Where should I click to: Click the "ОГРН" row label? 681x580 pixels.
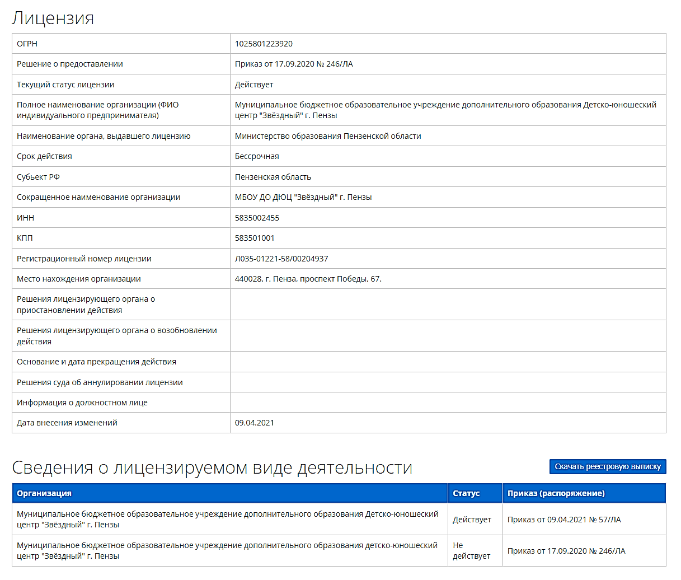27,44
